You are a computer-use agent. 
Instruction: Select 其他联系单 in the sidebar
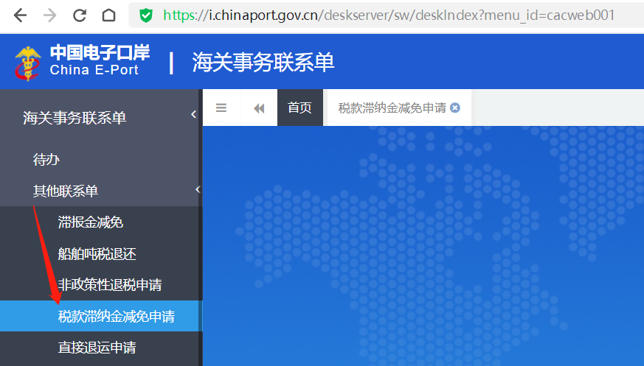point(66,191)
